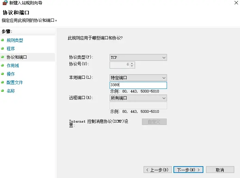Click the 协议号 spinner up arrow
Viewport: 240px width, 178px height.
pos(132,63)
